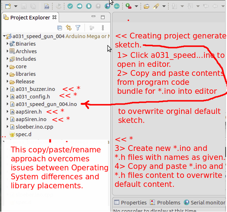Screen dimensions: 227x212
Task: Click the Project Explorer filter icon
Action: pyautogui.click(x=78, y=28)
